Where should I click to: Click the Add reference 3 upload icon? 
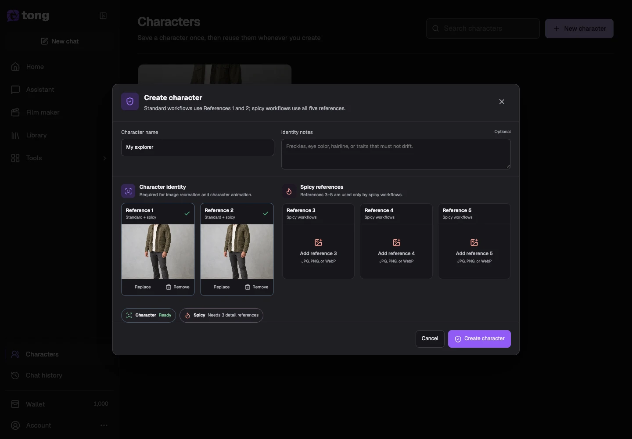point(319,242)
